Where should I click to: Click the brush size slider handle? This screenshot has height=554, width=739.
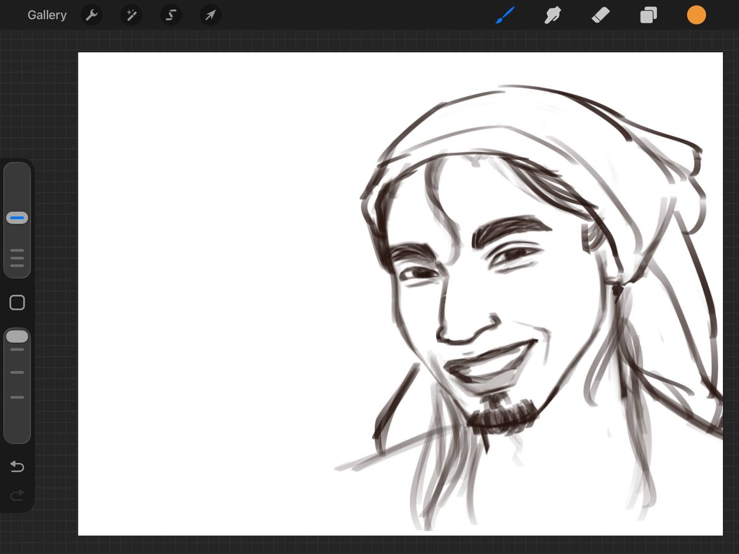pyautogui.click(x=17, y=218)
